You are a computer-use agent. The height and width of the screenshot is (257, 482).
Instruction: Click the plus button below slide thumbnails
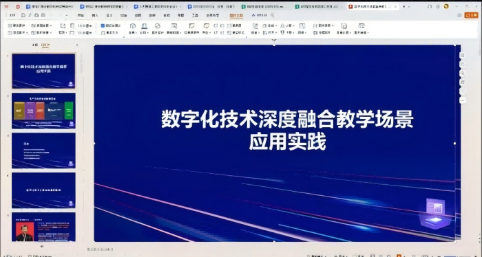42,246
